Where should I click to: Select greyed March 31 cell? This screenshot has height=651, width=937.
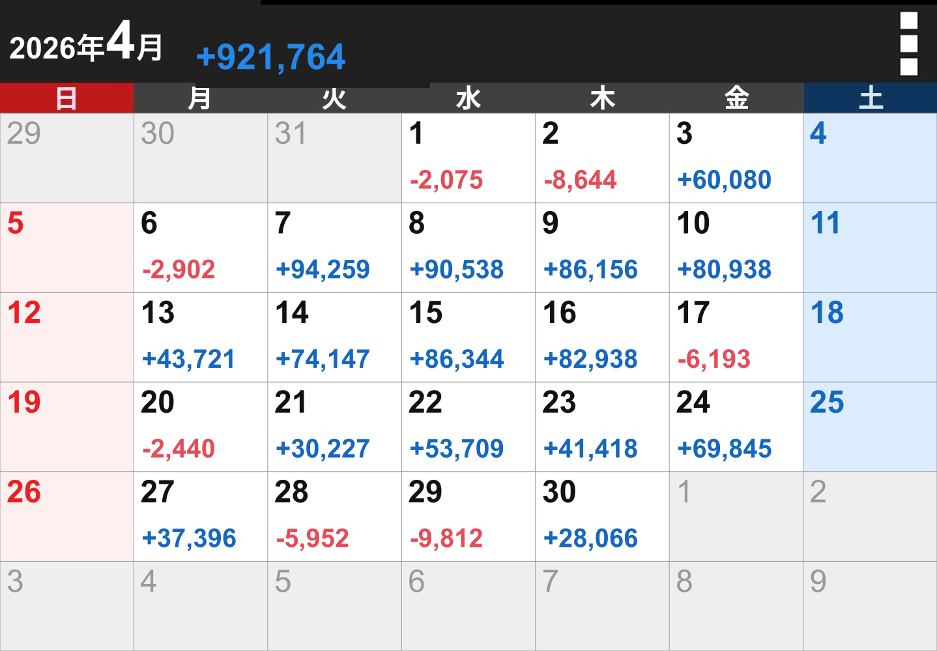coord(334,158)
